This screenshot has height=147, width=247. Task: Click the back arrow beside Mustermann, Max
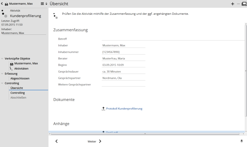[2, 4]
